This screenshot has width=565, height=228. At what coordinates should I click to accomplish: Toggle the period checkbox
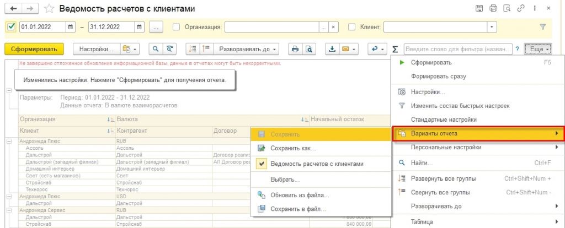11,26
